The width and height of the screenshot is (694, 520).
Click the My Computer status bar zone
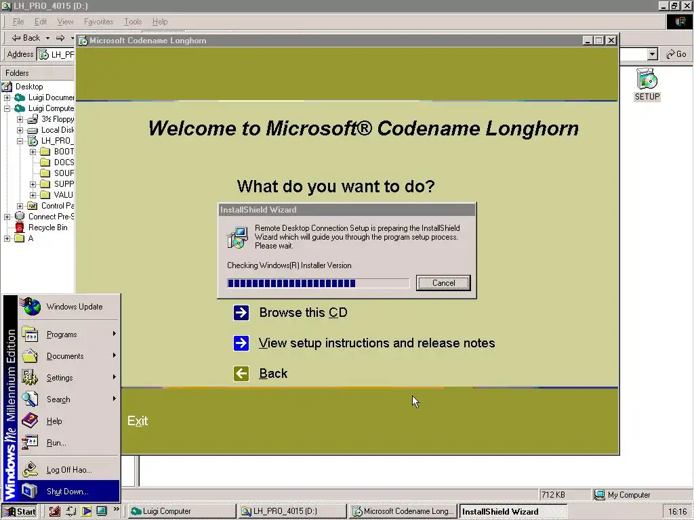pos(641,495)
